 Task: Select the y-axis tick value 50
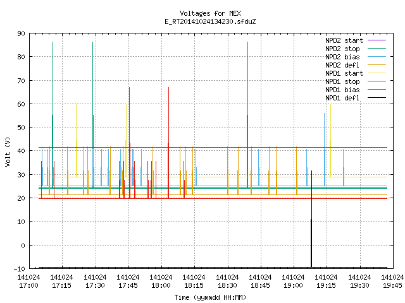pyautogui.click(x=21, y=128)
